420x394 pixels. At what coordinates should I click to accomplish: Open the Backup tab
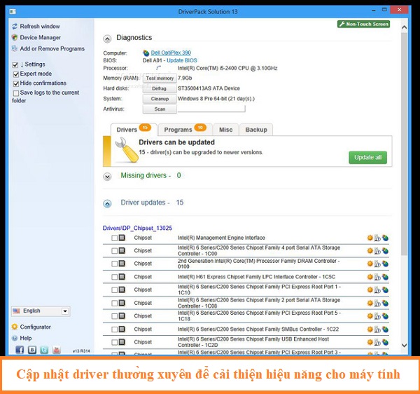pyautogui.click(x=256, y=130)
